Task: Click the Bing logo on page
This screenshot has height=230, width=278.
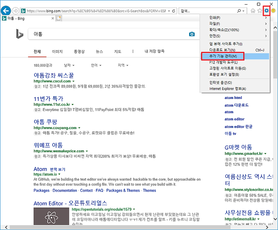Action: point(20,34)
